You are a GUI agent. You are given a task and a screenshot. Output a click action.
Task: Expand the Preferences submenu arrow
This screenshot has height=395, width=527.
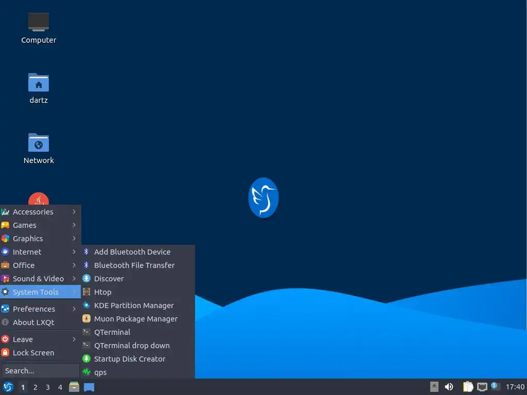(74, 309)
